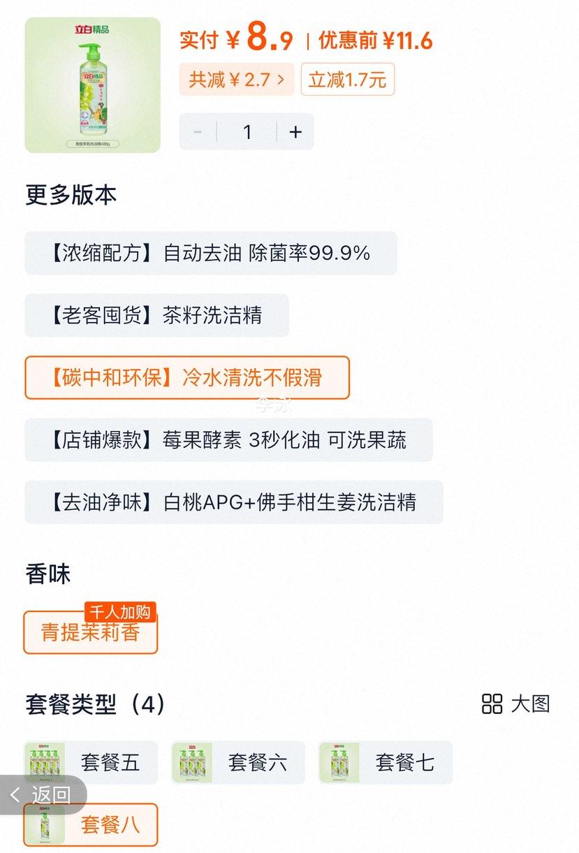Tap the product bottle image
The width and height of the screenshot is (579, 853).
(93, 85)
